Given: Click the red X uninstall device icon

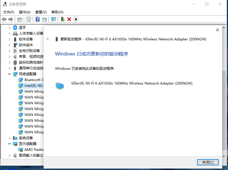Looking at the screenshot, I should pyautogui.click(x=69, y=19).
